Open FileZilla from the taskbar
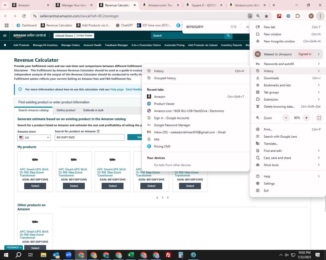Image resolution: width=326 pixels, height=260 pixels. coord(168,255)
